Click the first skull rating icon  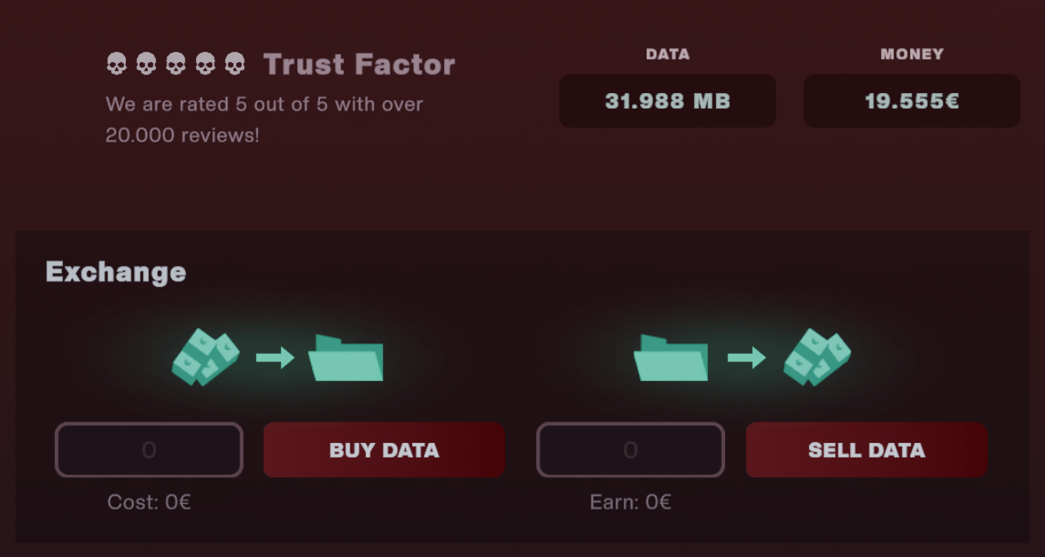pyautogui.click(x=117, y=64)
